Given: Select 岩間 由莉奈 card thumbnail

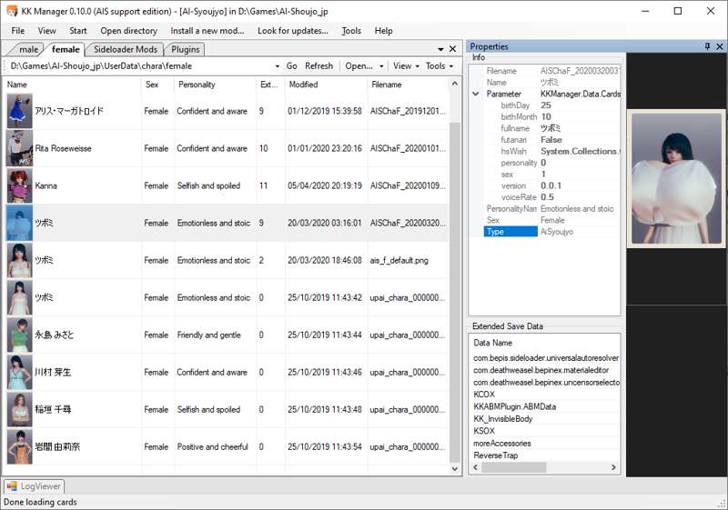Looking at the screenshot, I should (19, 446).
